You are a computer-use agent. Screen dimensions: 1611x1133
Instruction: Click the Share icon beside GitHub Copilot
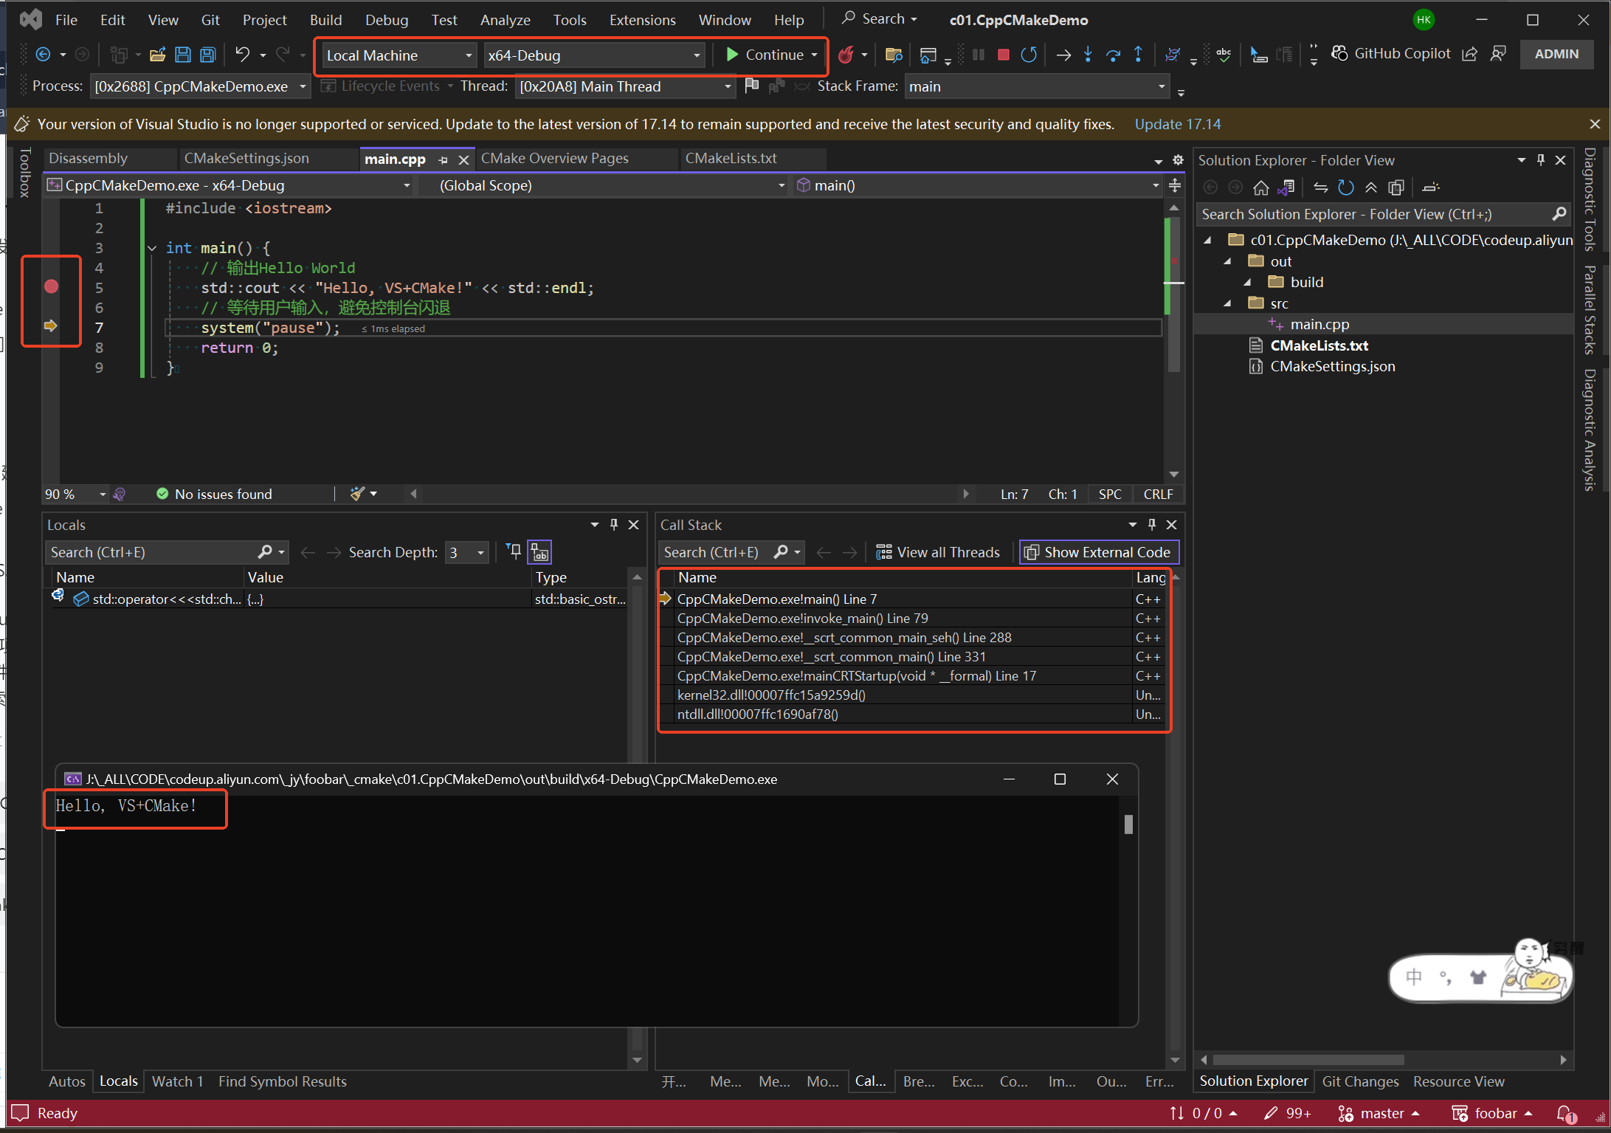click(x=1469, y=54)
